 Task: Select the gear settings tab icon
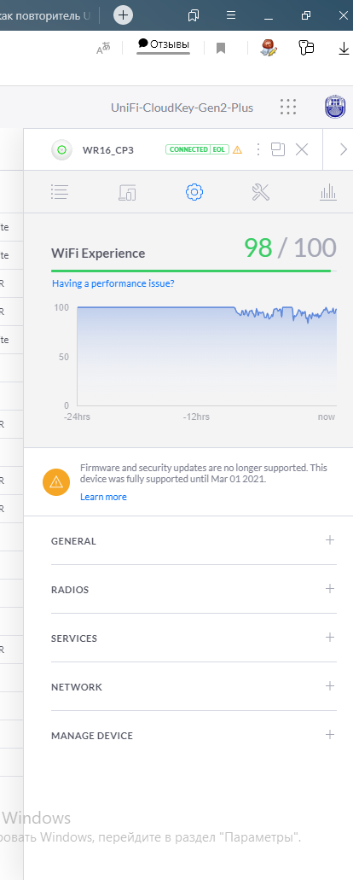(194, 193)
